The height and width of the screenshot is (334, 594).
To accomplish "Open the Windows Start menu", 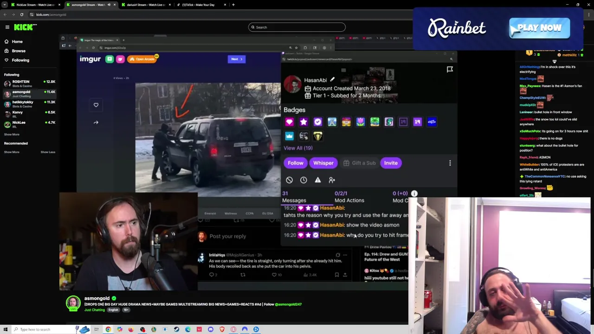I will click(5, 329).
